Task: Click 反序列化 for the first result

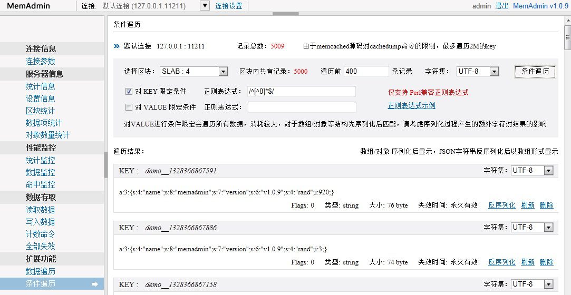Action: pos(501,205)
